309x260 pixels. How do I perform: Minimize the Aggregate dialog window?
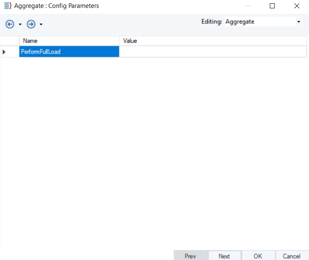click(248, 6)
